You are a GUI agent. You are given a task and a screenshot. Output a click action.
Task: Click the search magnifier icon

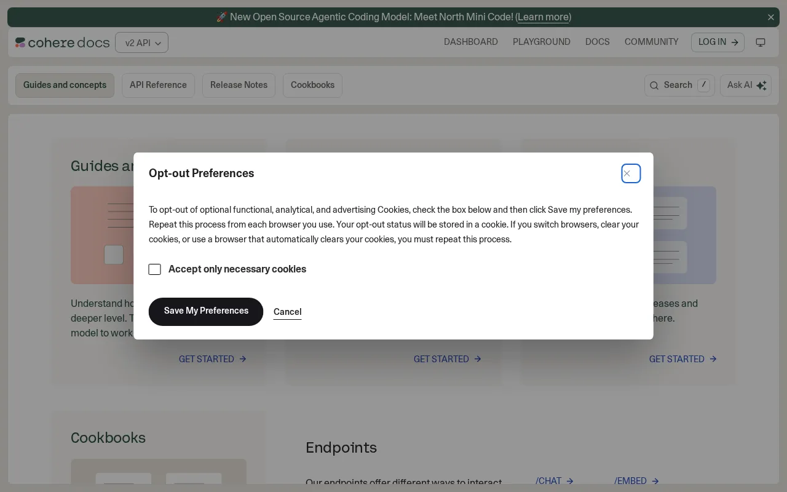(x=654, y=85)
